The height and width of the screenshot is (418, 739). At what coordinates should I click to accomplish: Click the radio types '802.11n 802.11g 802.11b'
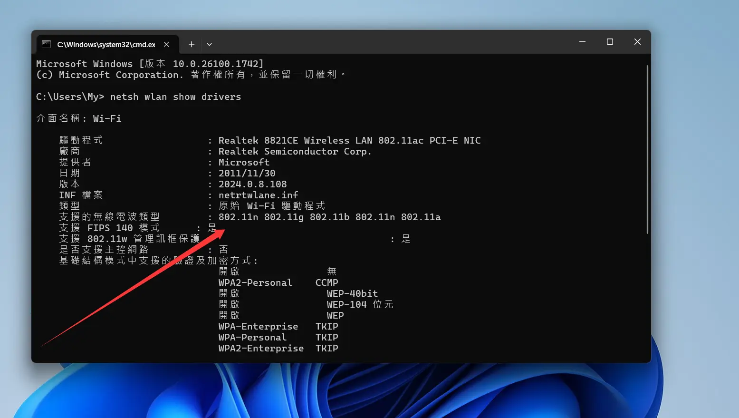pyautogui.click(x=284, y=217)
